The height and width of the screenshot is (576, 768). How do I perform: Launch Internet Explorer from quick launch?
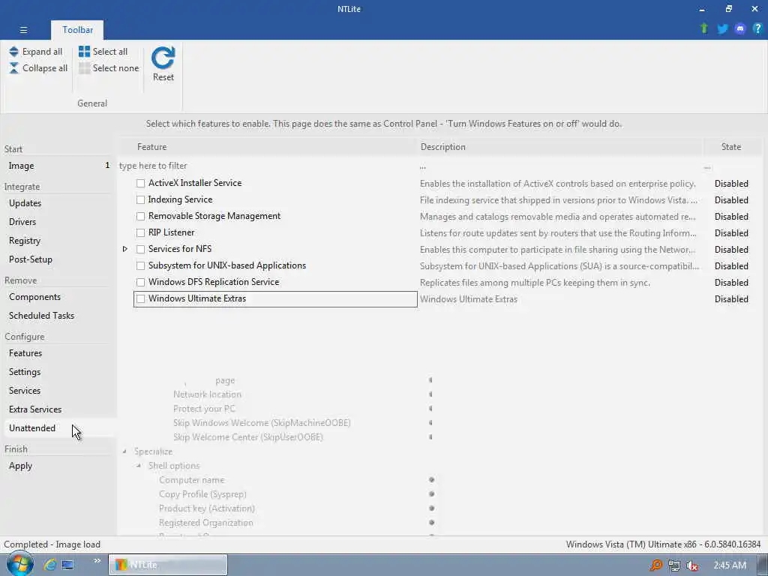coord(49,565)
